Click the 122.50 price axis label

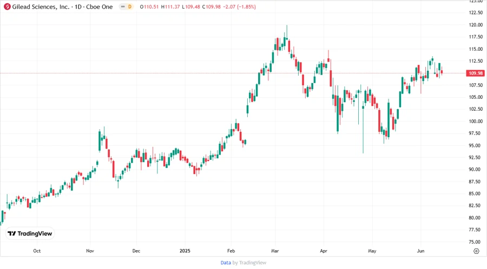[476, 13]
